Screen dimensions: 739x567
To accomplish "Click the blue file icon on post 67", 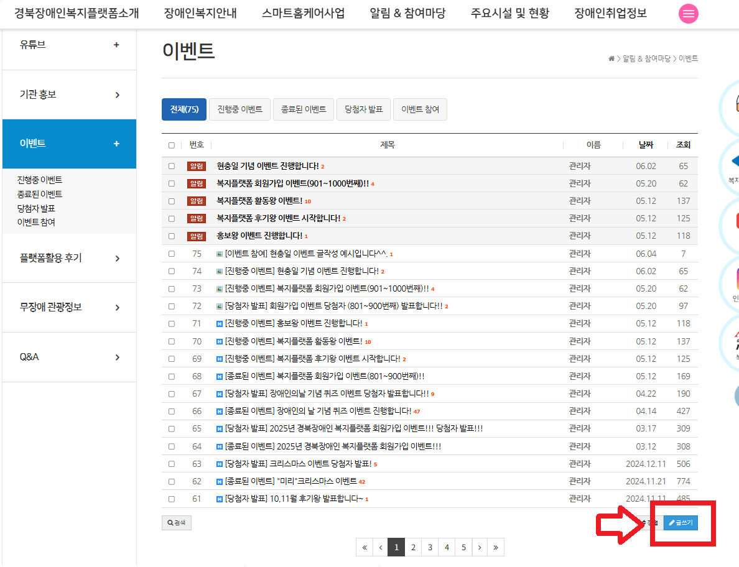I will click(219, 394).
